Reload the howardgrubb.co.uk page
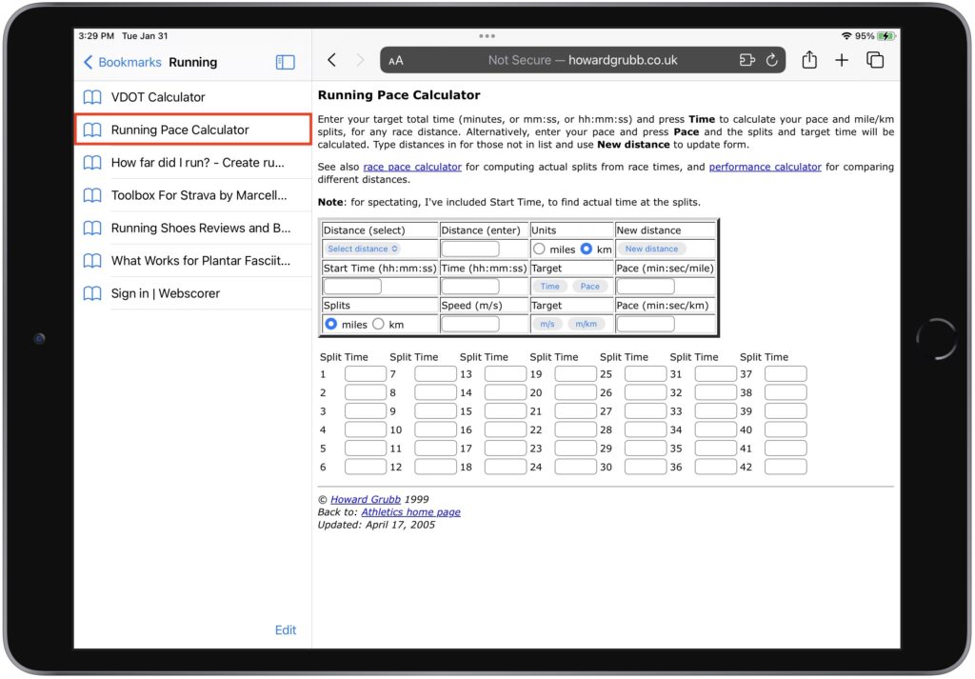The image size is (975, 679). [771, 60]
